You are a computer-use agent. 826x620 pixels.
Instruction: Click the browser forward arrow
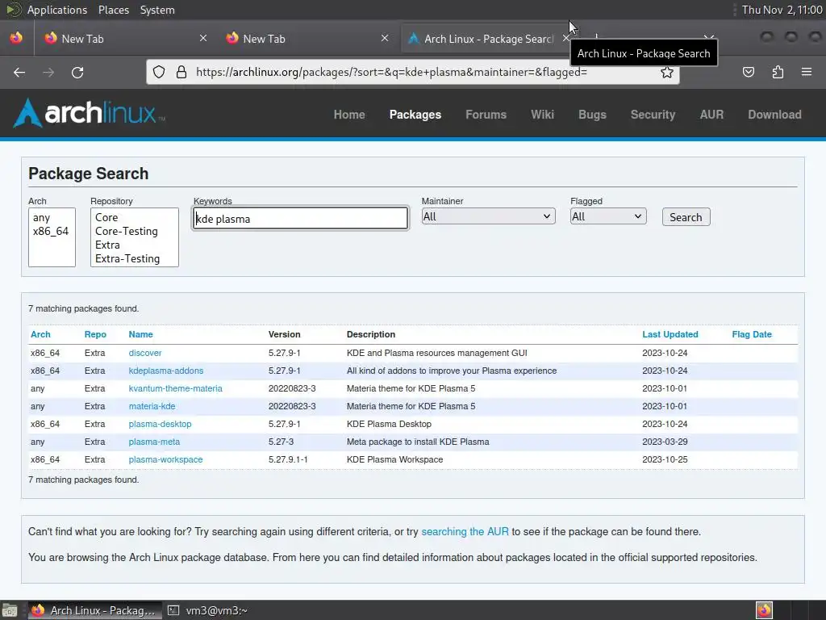(x=48, y=72)
